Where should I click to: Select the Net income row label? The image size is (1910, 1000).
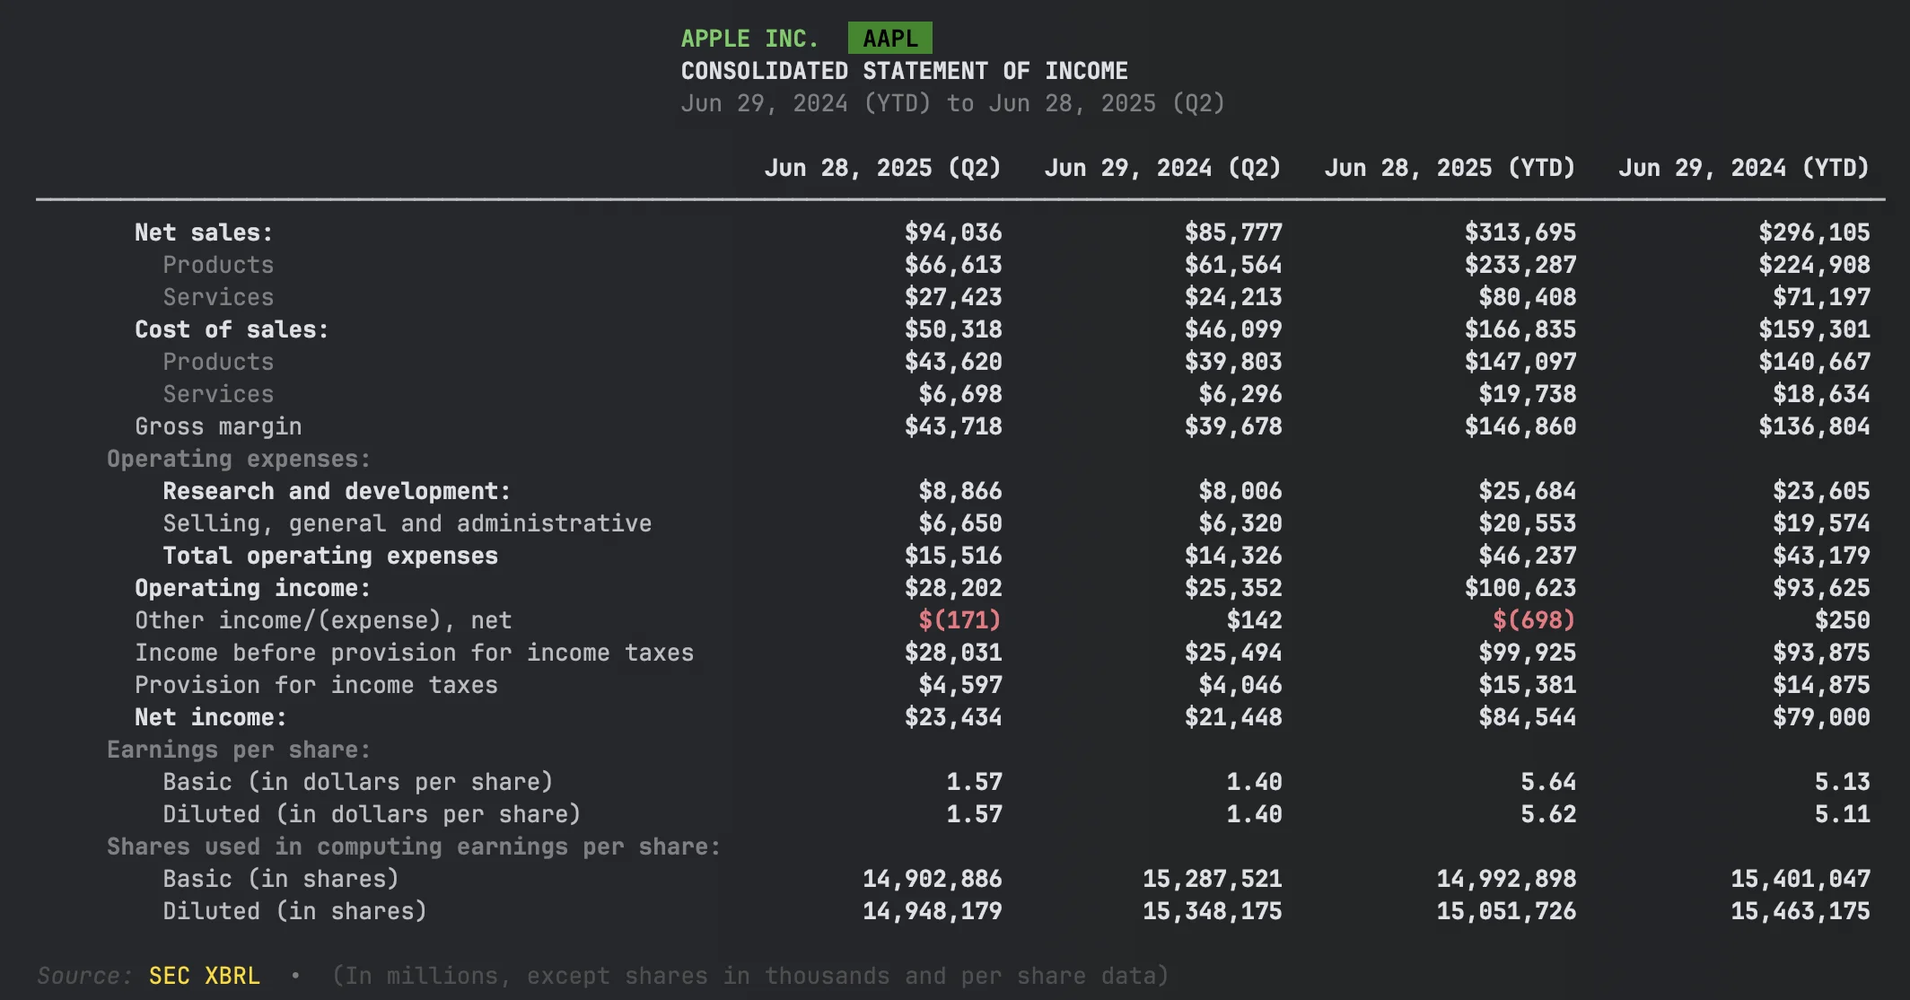[x=211, y=717]
